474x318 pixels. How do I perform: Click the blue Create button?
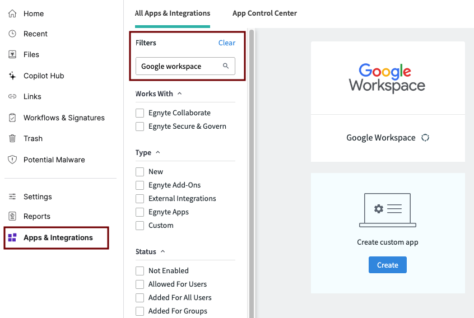click(388, 265)
